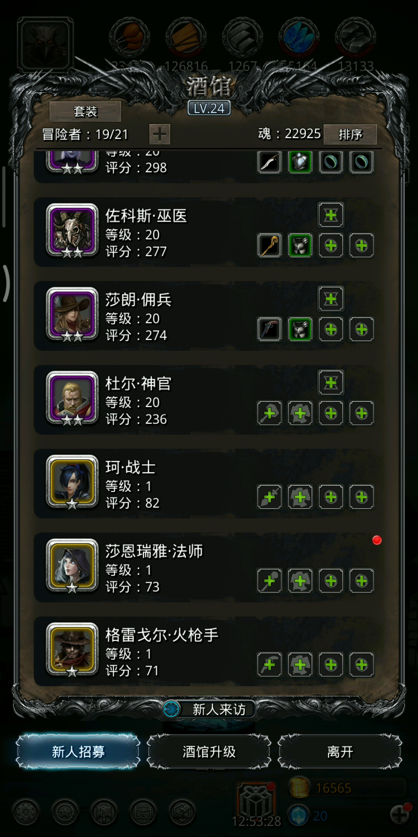This screenshot has height=837, width=418.
Task: Add first ring to 莎恩瑞雅·法师
Action: pyautogui.click(x=331, y=581)
